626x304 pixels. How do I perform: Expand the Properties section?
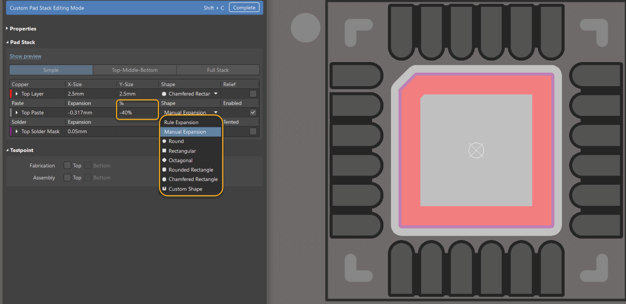pyautogui.click(x=21, y=28)
